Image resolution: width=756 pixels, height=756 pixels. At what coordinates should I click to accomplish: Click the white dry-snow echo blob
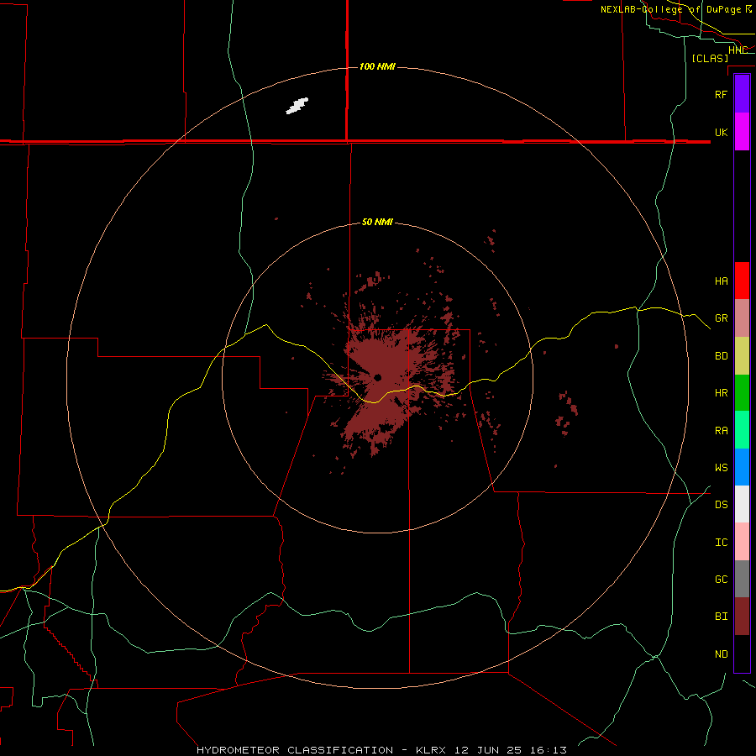pos(297,106)
